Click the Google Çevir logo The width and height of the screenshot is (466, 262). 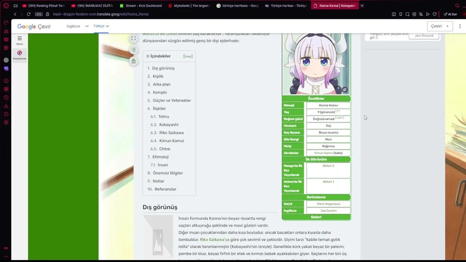click(34, 27)
